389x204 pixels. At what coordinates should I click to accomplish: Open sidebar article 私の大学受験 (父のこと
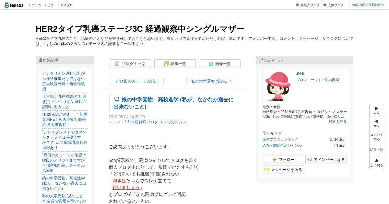pyautogui.click(x=64, y=198)
